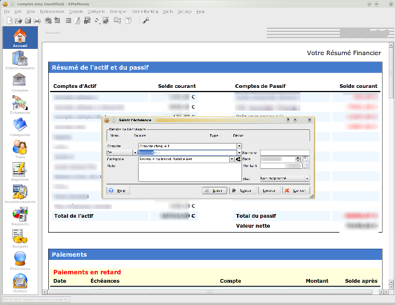Expand the Compte dropdown in the dialog

tap(239, 146)
